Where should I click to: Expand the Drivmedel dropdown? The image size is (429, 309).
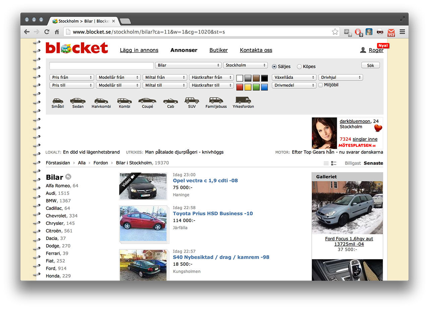tap(294, 85)
